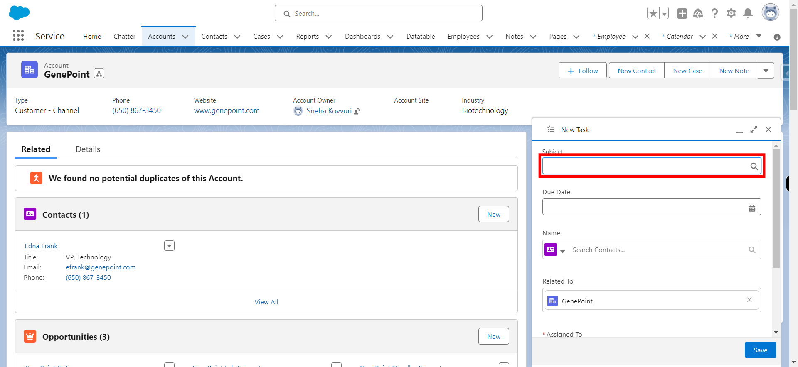798x367 pixels.
Task: Minimize the New Task composer
Action: click(x=739, y=130)
